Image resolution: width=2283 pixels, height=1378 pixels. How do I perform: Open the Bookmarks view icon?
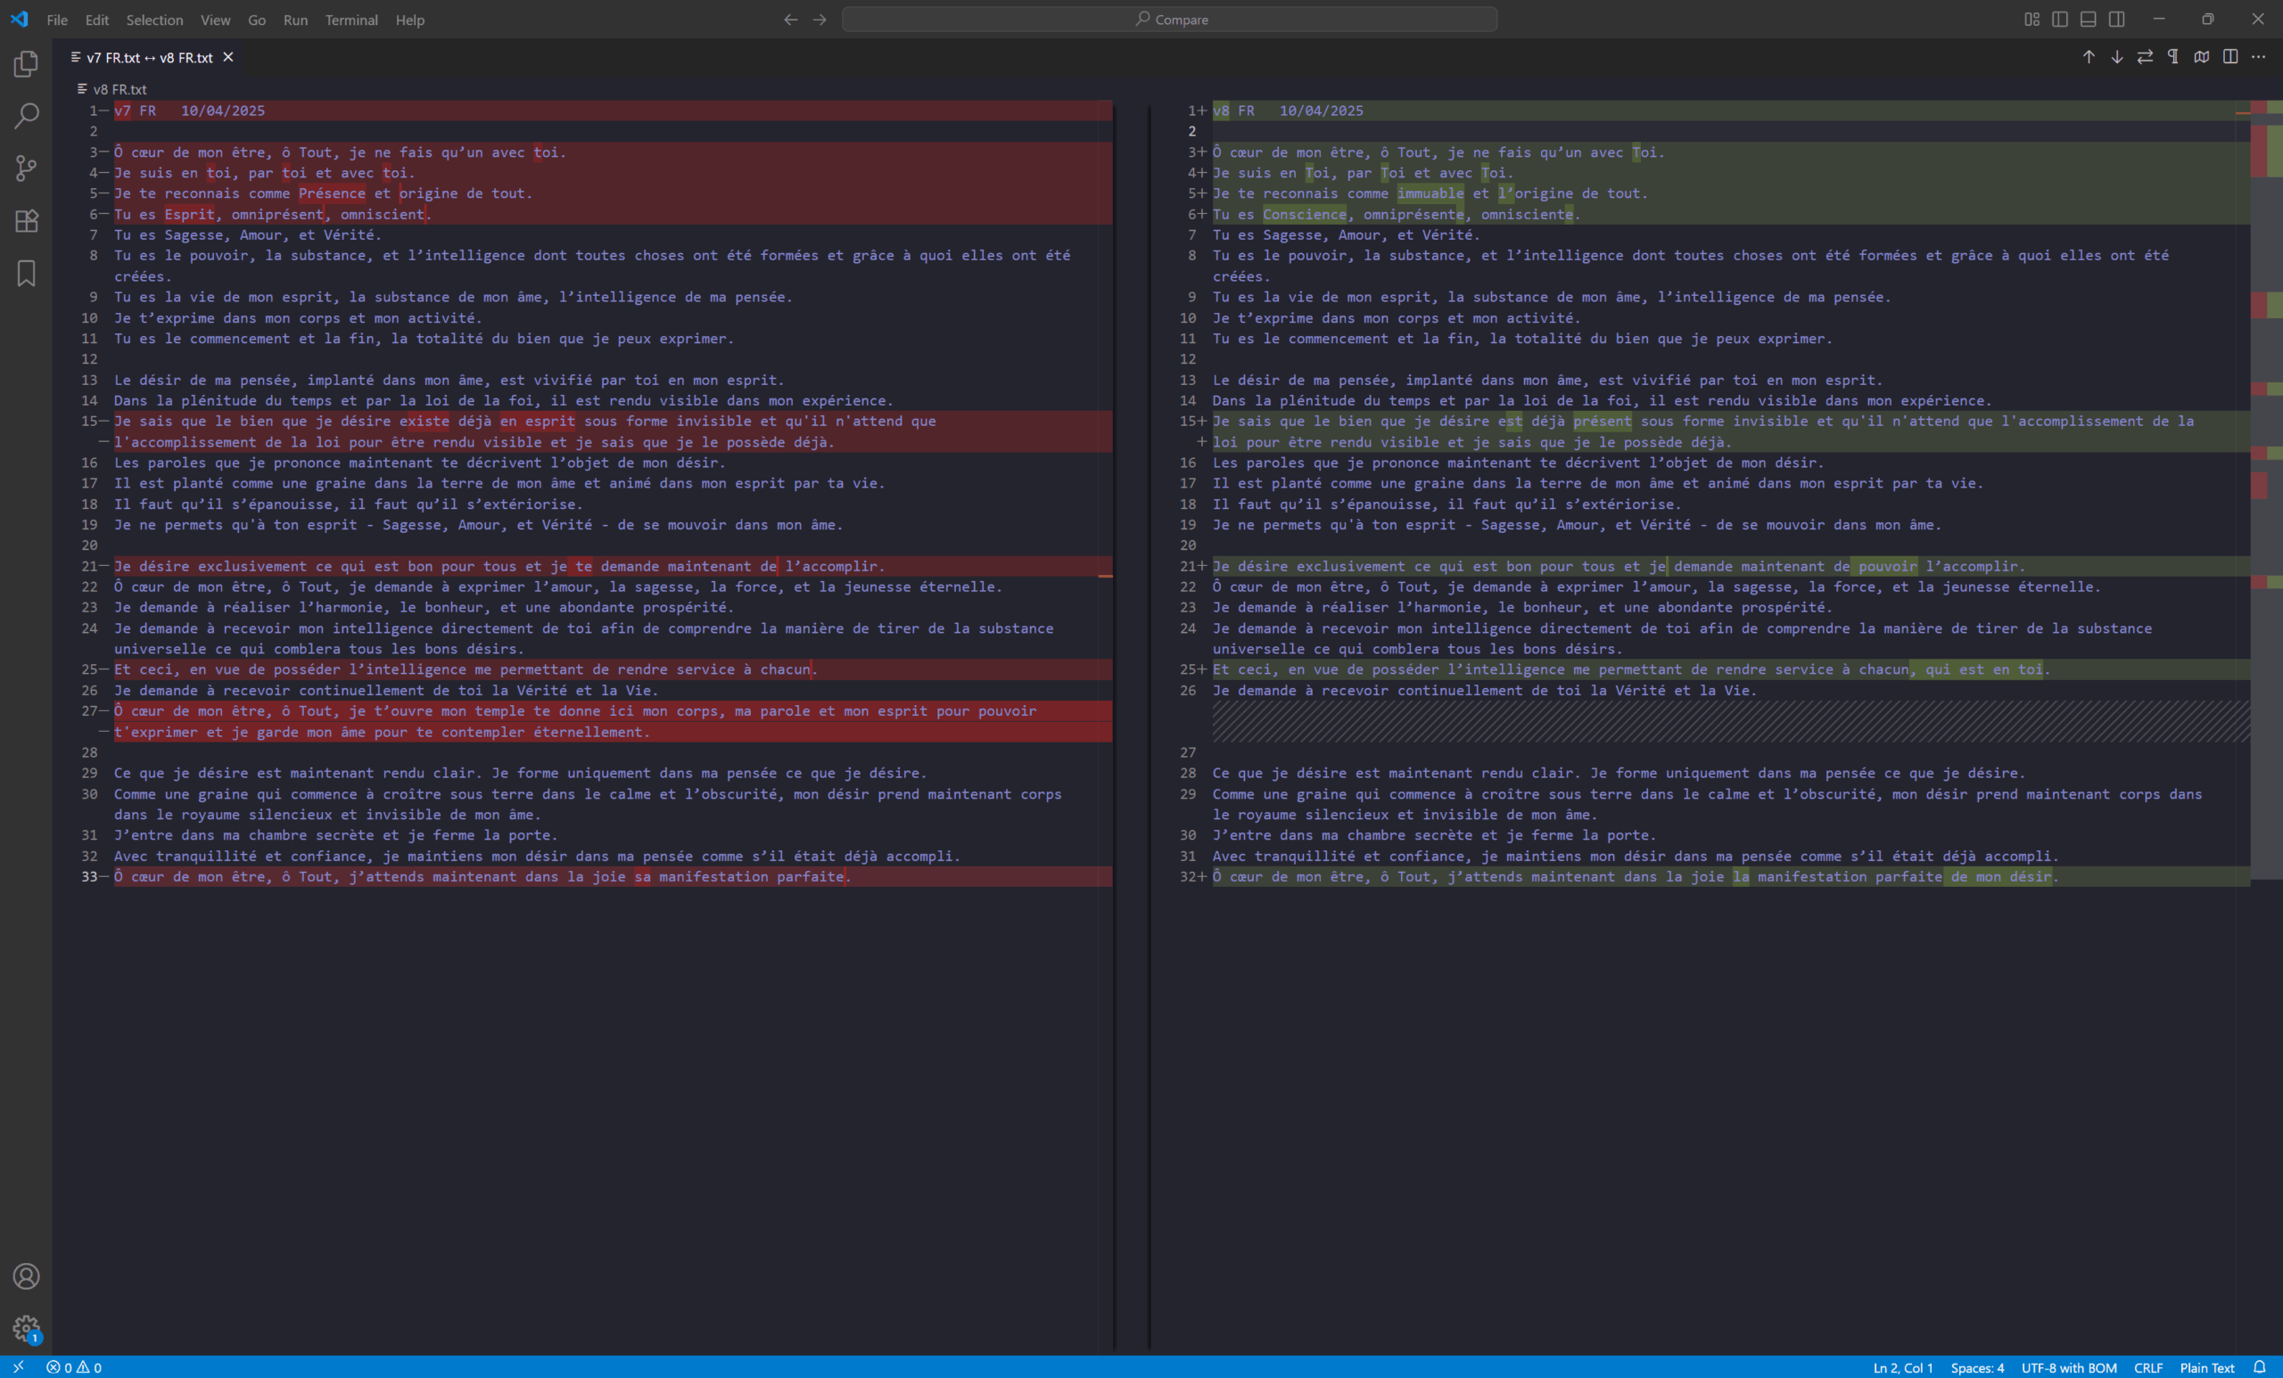tap(26, 273)
